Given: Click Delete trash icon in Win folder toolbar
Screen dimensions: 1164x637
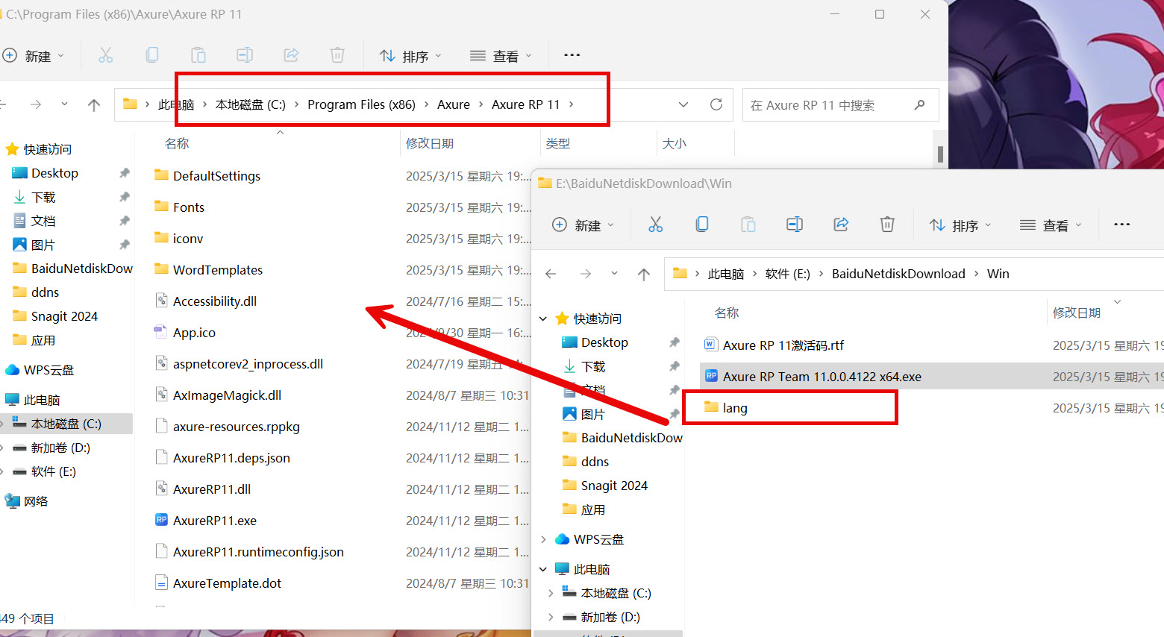Looking at the screenshot, I should [x=887, y=225].
